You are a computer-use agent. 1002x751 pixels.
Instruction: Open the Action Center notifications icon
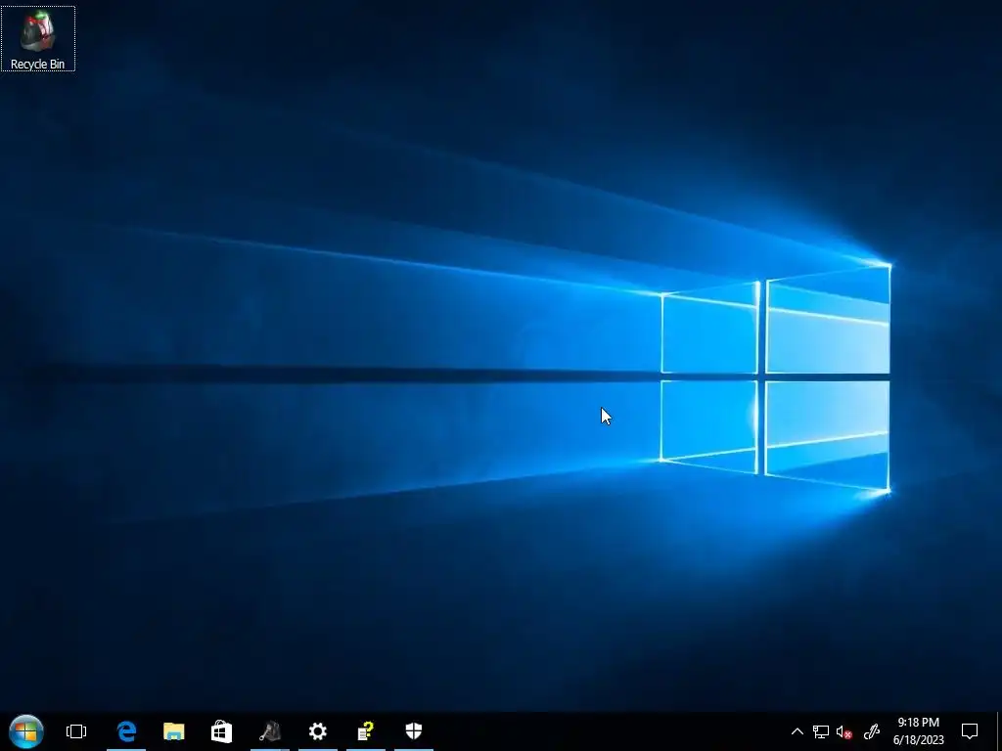(x=970, y=731)
